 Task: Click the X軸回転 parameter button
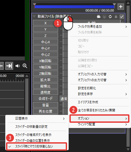point(46,61)
